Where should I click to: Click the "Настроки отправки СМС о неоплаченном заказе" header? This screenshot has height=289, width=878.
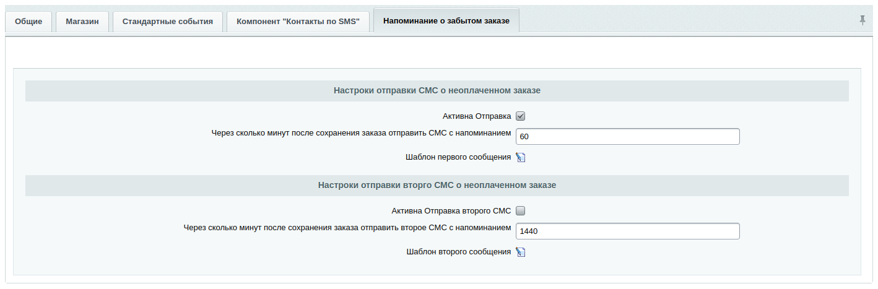pos(437,90)
